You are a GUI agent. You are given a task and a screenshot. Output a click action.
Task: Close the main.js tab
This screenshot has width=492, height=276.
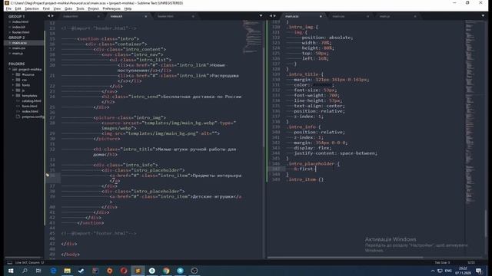[x=415, y=16]
